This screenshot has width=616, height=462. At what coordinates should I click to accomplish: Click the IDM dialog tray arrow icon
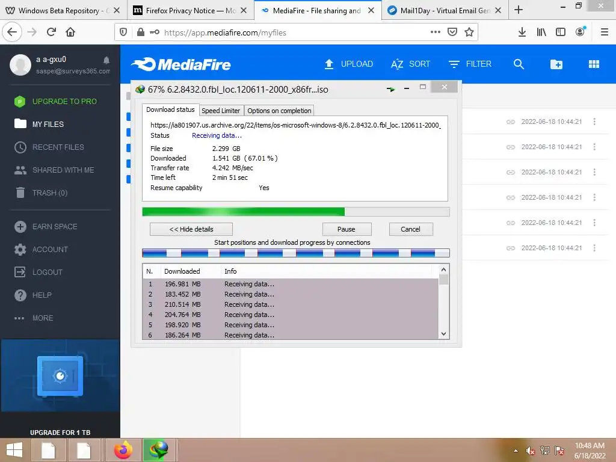(390, 89)
